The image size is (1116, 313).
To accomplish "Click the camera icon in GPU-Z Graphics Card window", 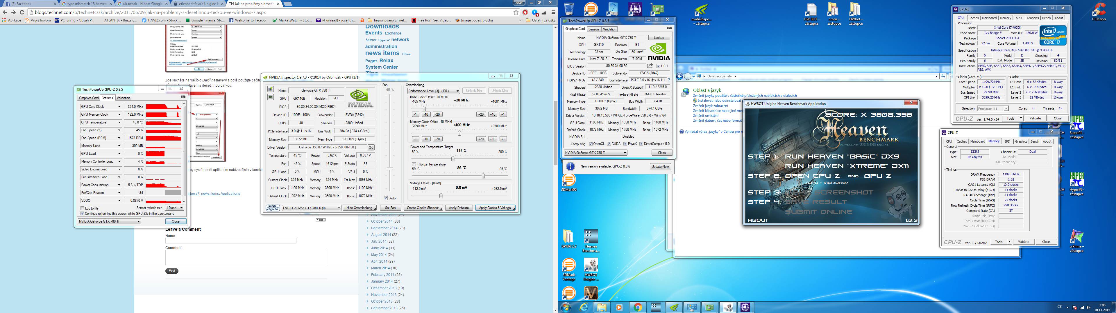I will 669,28.
